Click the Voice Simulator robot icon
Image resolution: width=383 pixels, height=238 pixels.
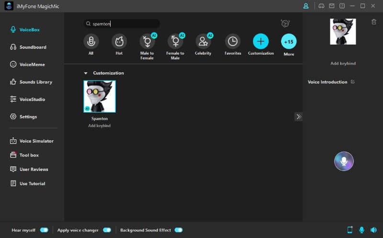click(x=13, y=141)
